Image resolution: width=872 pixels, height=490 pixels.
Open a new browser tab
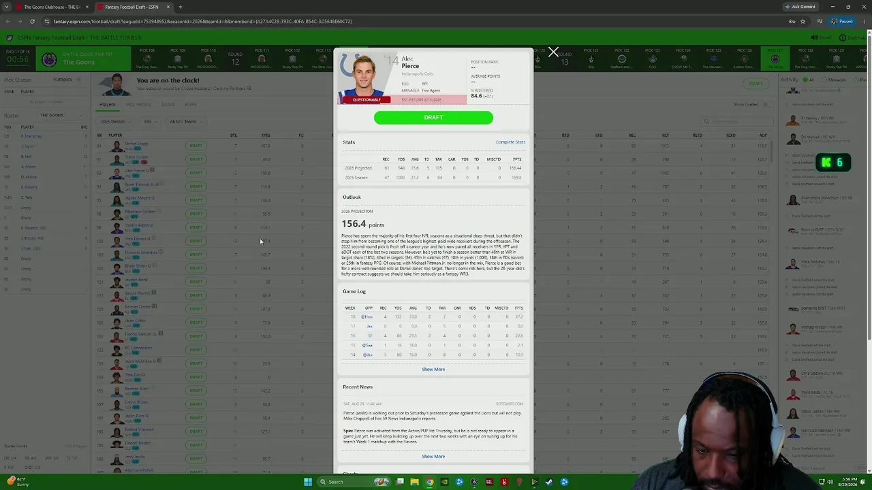[180, 7]
